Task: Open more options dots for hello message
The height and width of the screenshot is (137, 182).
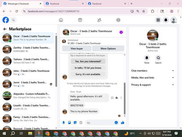Action: (121, 98)
